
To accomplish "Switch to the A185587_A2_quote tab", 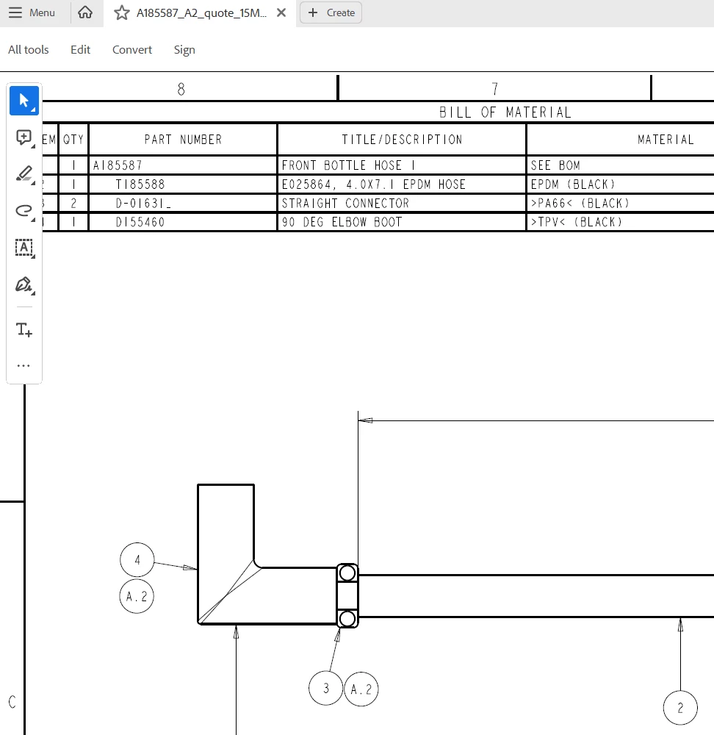I will point(201,12).
